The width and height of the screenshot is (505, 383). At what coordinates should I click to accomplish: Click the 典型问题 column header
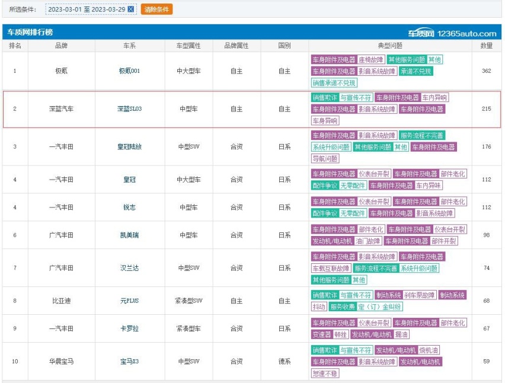390,46
